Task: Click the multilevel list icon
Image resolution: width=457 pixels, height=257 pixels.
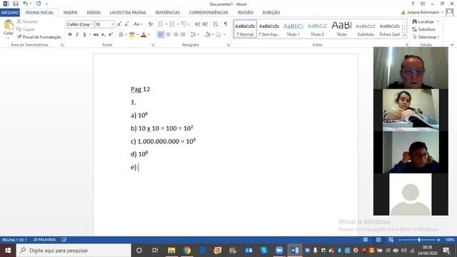Action: [x=184, y=24]
